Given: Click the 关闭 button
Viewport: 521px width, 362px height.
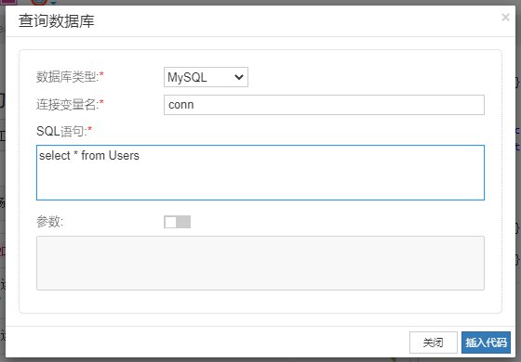Looking at the screenshot, I should click(433, 343).
